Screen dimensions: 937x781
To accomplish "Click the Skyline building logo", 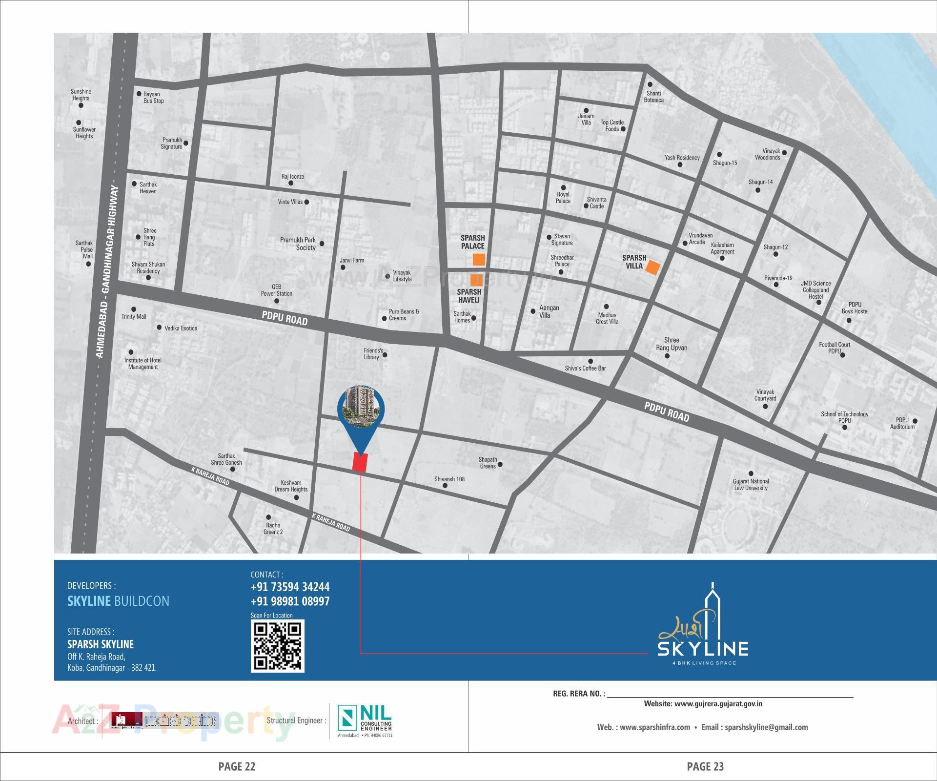I will (703, 624).
